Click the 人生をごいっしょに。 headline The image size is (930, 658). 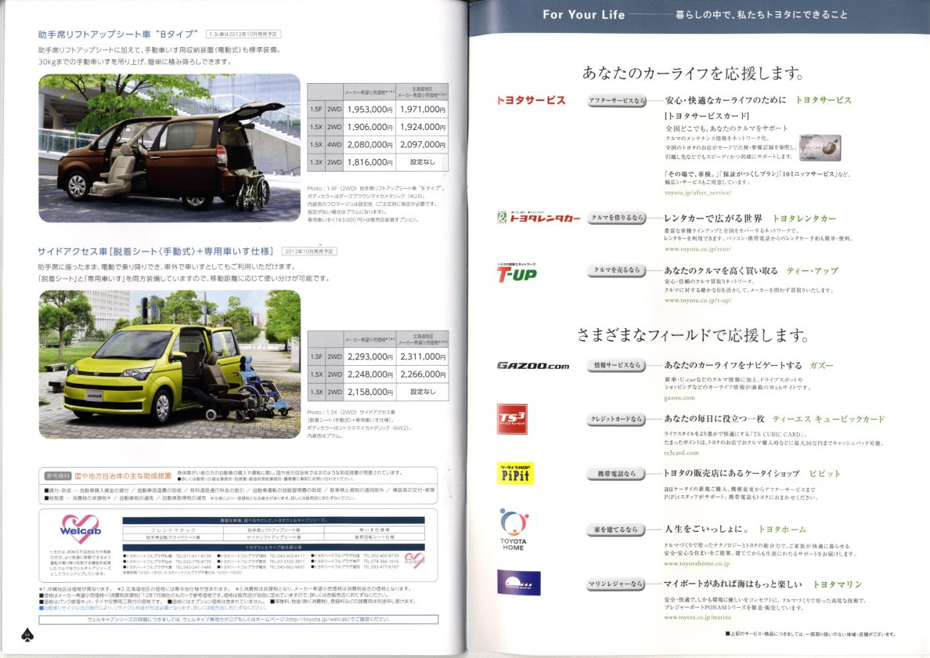[706, 530]
